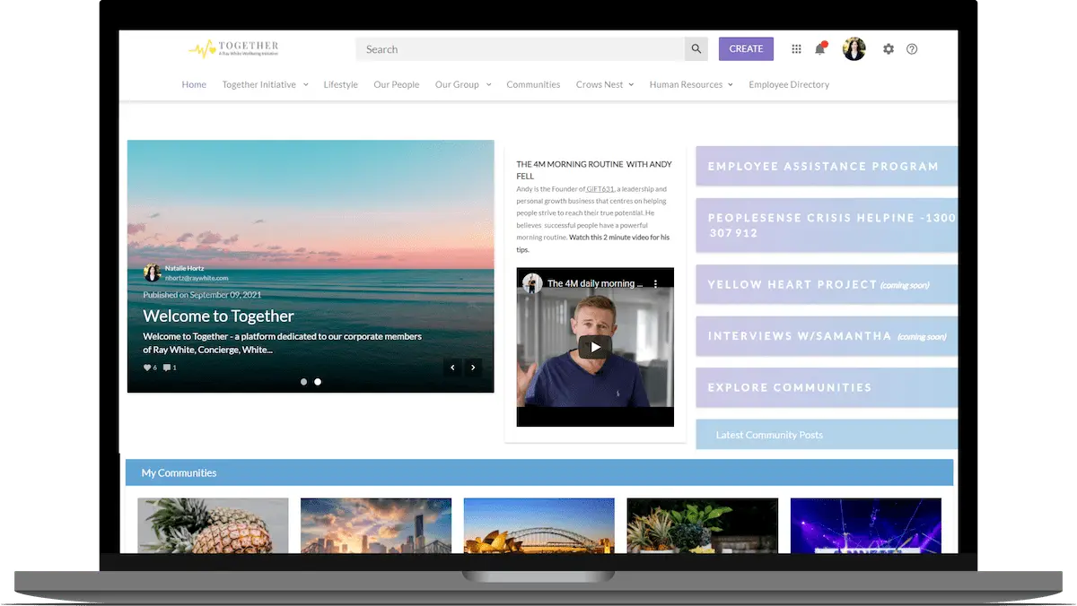Open the Lifestyle menu item

(x=341, y=84)
